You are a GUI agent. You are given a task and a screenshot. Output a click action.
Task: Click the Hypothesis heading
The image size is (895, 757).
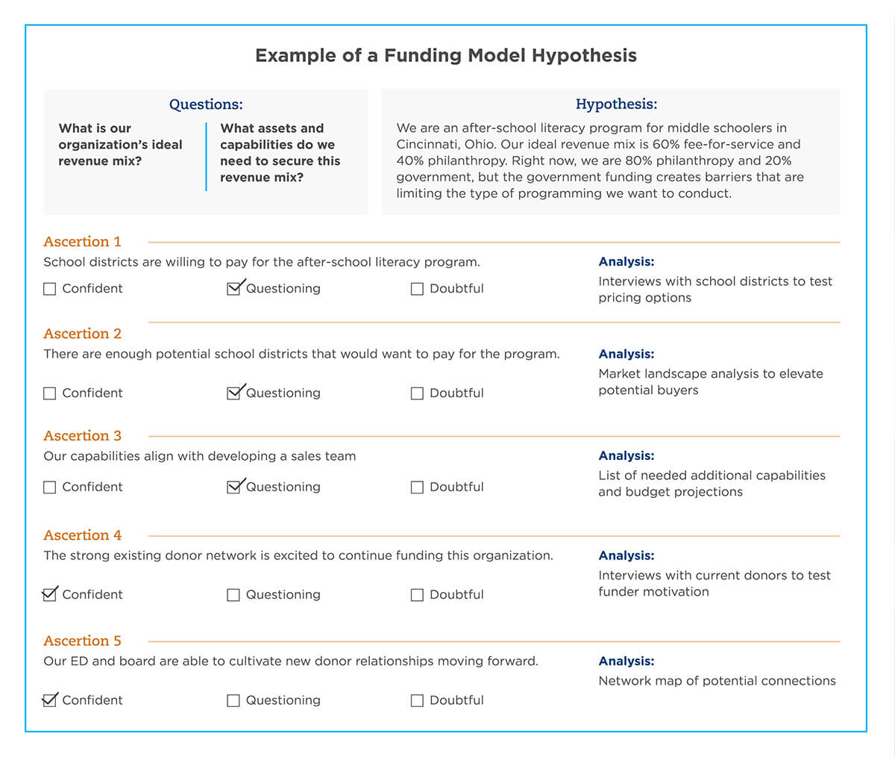click(616, 105)
